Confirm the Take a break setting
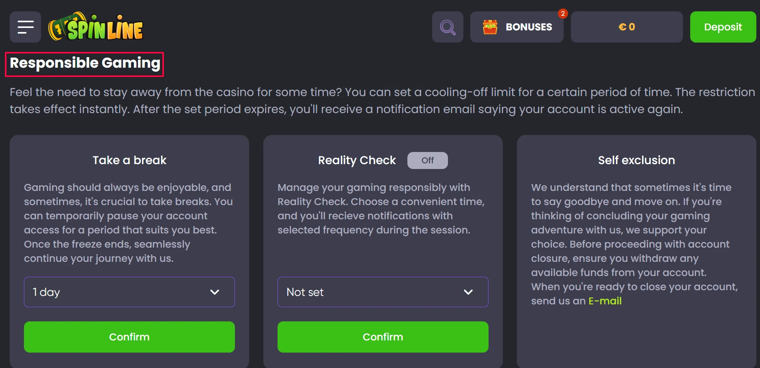Image resolution: width=760 pixels, height=368 pixels. (129, 337)
